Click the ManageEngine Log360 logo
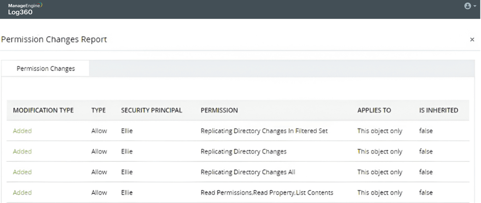 pyautogui.click(x=25, y=9)
